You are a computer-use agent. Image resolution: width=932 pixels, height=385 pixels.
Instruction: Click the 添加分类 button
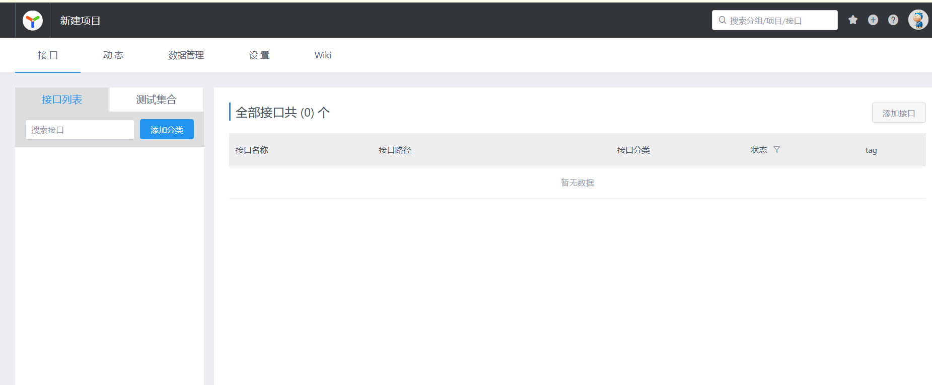point(167,130)
